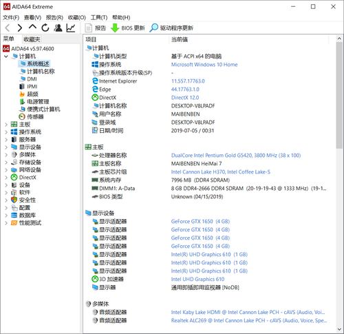Click the BIOS 更新 green arrow button

[x=128, y=28]
